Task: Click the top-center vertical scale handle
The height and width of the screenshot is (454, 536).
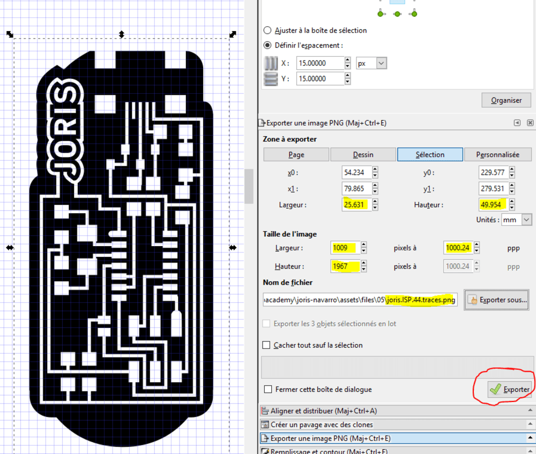Action: click(x=121, y=34)
